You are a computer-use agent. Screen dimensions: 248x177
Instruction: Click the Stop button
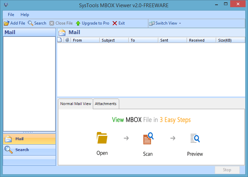227,170
